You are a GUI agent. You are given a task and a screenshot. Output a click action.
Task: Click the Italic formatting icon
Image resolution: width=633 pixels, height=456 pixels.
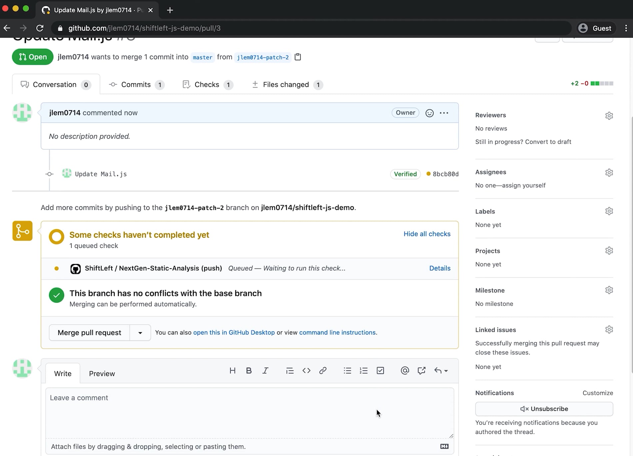click(x=265, y=371)
